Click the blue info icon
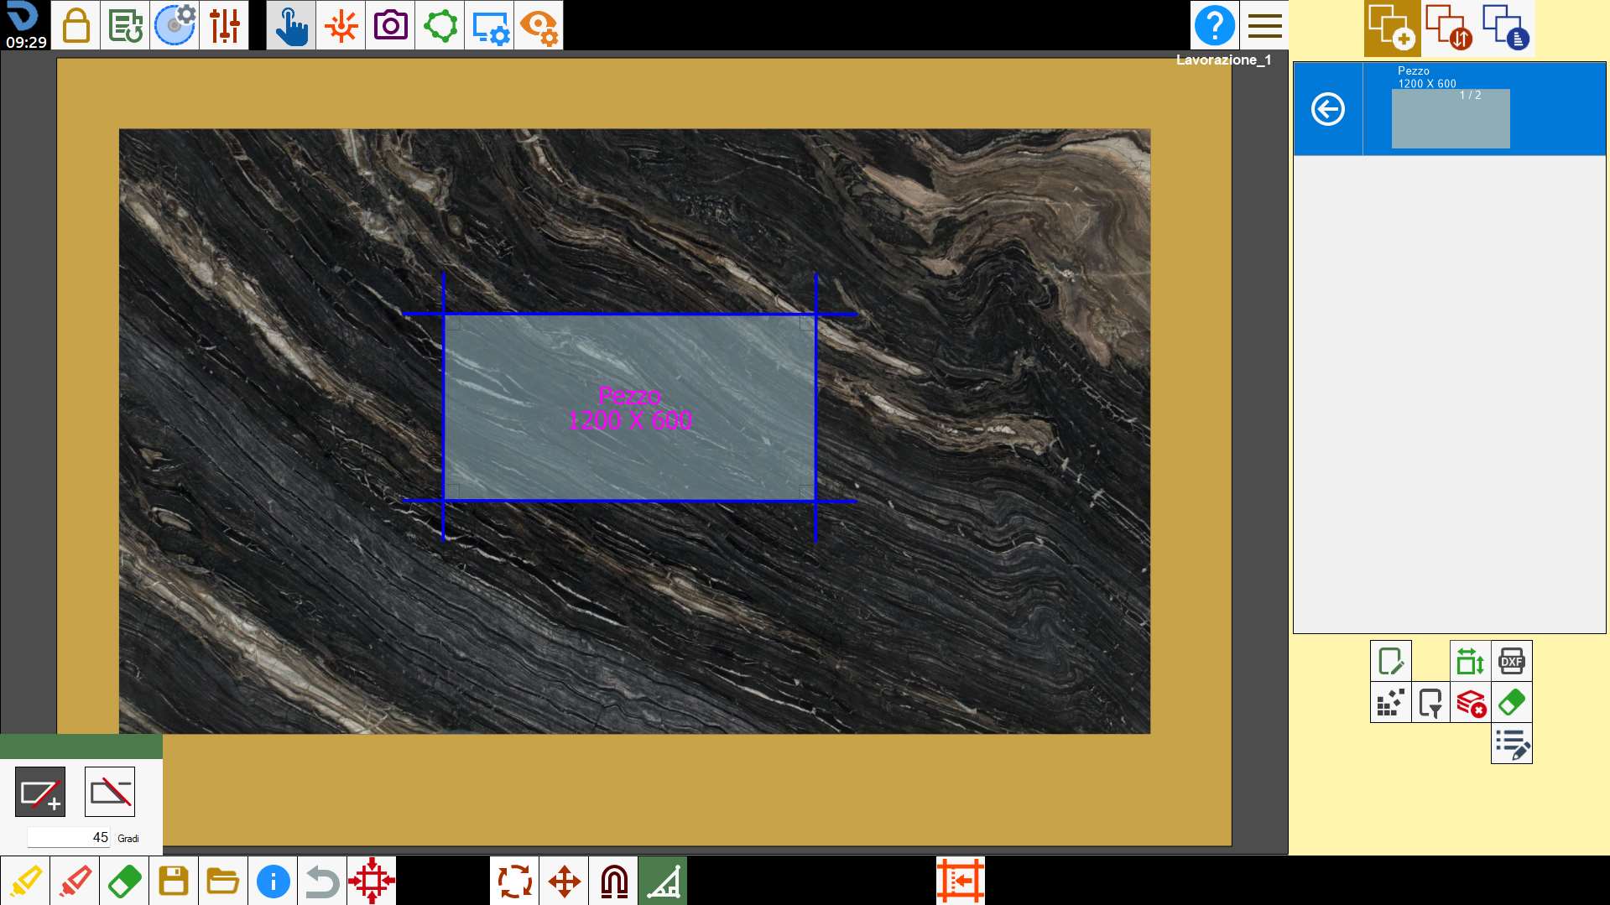Image resolution: width=1610 pixels, height=905 pixels. tap(272, 881)
